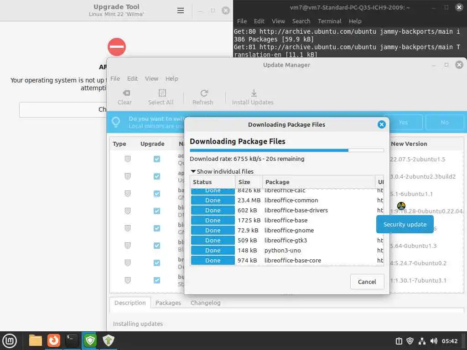The image size is (467, 350).
Task: Click the lightbulb icon in the mirror banner
Action: (115, 122)
